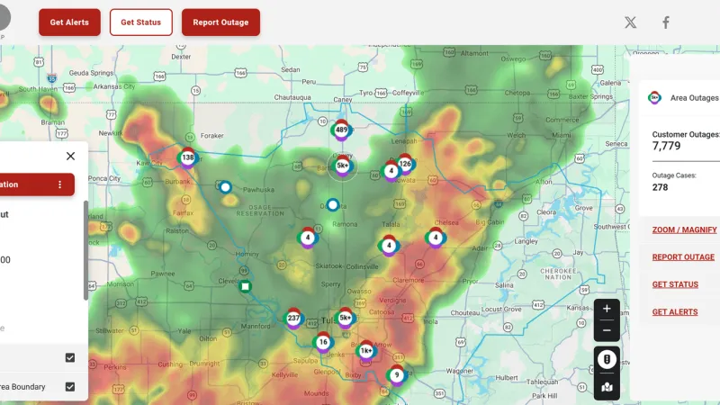Select the 4 outage marker beside 126 cluster
Viewport: 720px width, 405px height.
pos(391,171)
